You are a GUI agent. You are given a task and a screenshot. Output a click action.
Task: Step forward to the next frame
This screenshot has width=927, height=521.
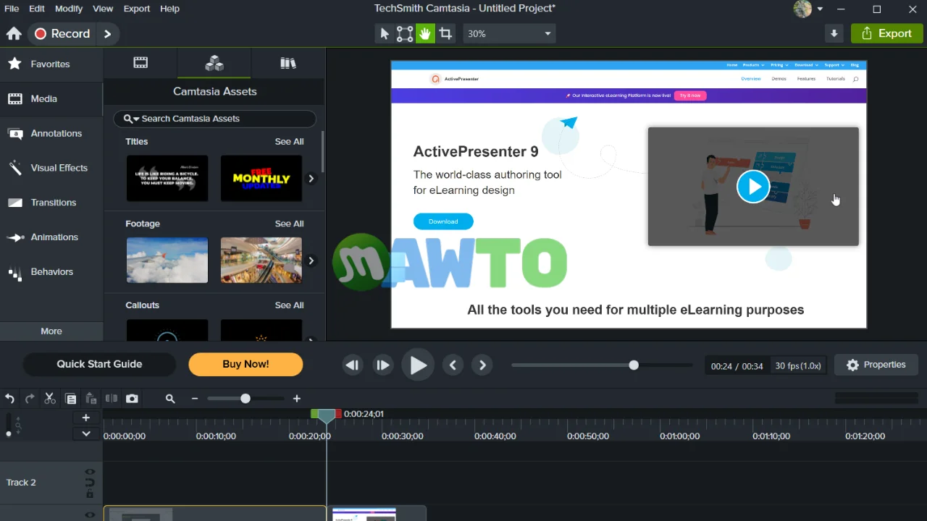click(383, 365)
